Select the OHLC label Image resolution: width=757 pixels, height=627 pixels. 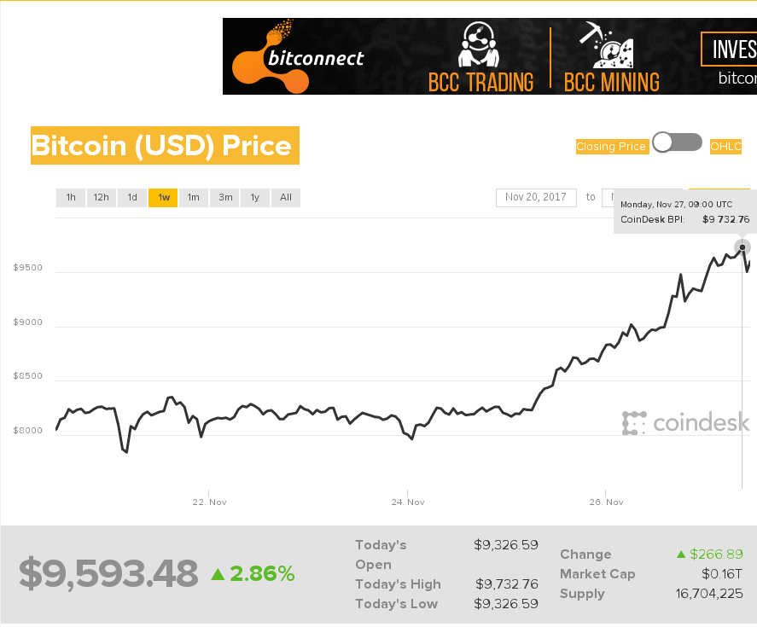pyautogui.click(x=725, y=147)
